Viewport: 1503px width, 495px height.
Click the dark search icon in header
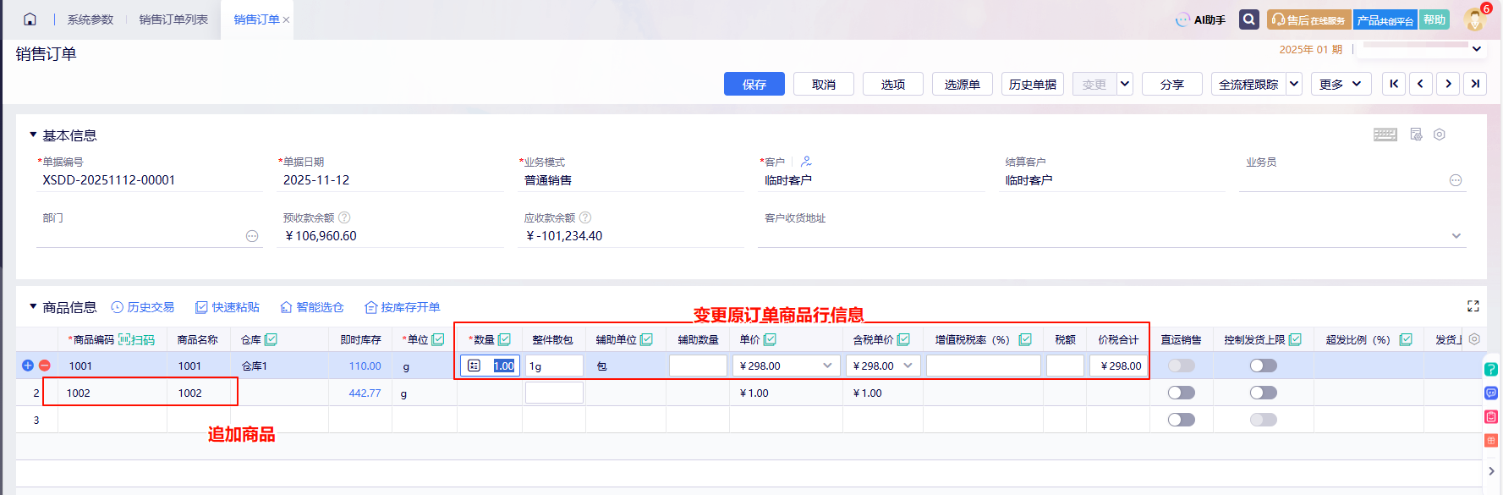(1249, 19)
